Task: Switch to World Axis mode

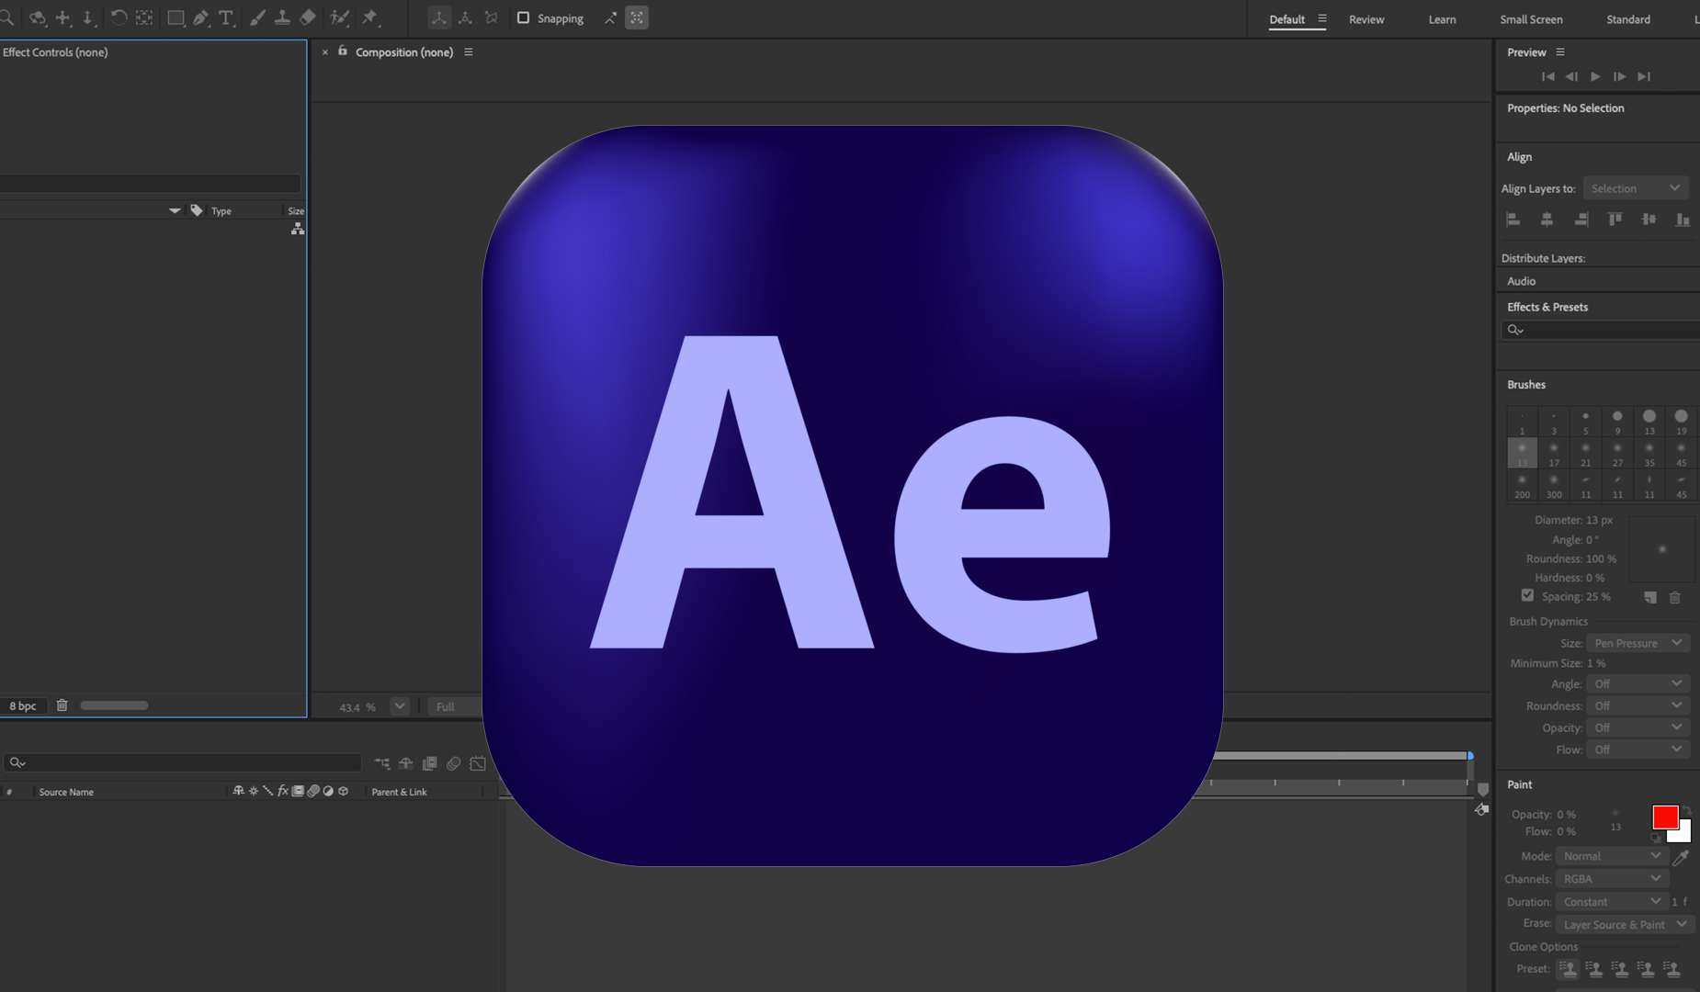Action: [x=465, y=17]
